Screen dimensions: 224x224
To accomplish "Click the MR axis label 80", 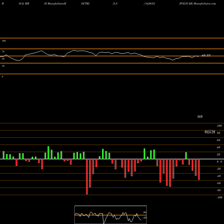I will click(x=219, y=133).
